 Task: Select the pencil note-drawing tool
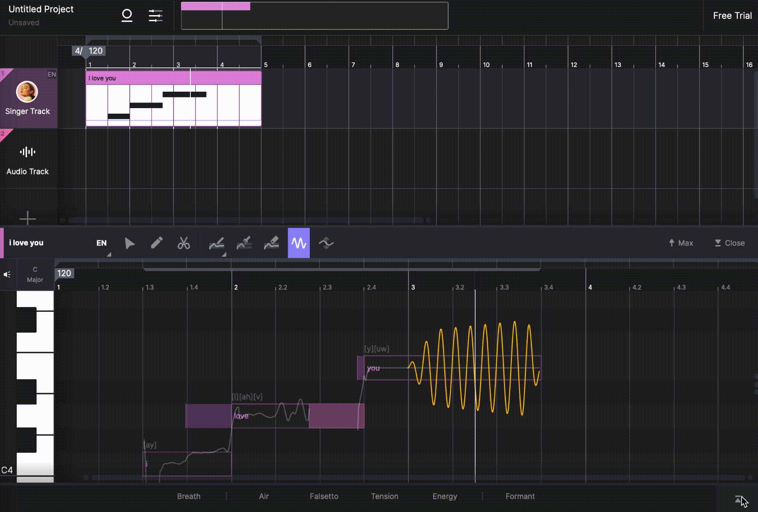[x=157, y=243]
